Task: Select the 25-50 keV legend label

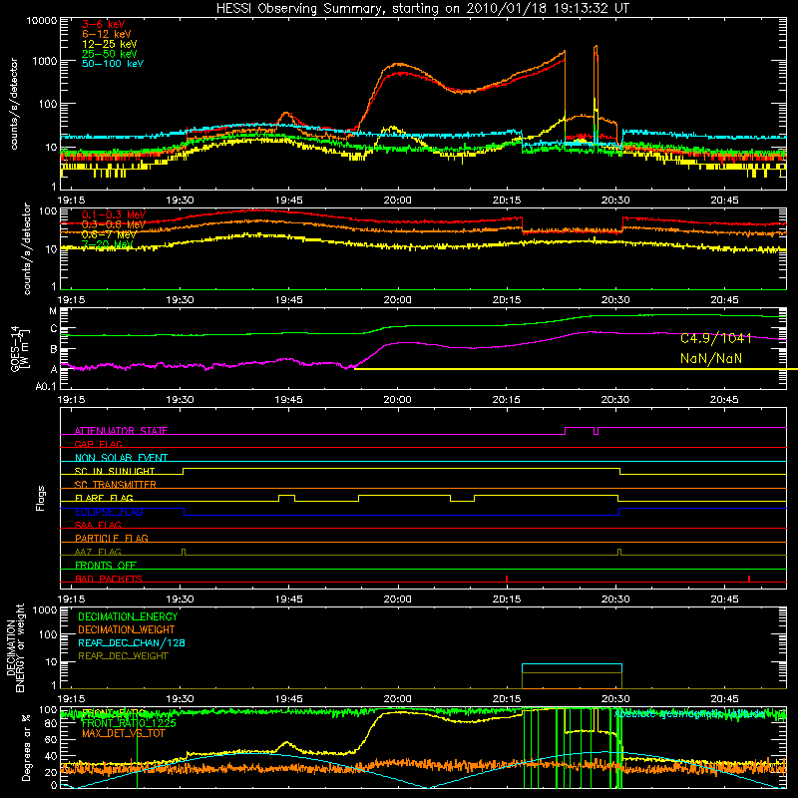Action: pos(109,54)
